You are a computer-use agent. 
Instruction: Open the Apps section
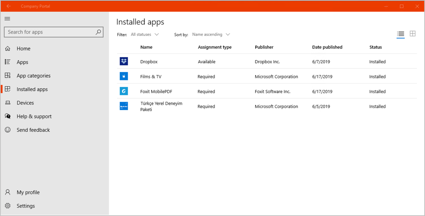[x=54, y=62]
